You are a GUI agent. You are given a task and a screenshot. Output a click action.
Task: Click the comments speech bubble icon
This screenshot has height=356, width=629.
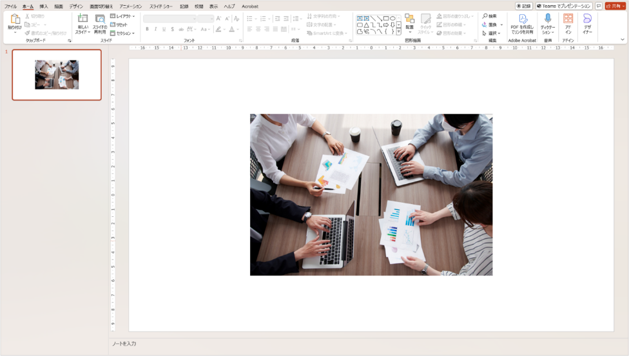click(599, 6)
